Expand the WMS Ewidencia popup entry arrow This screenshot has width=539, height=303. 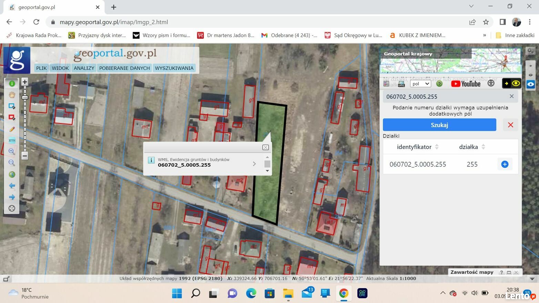click(x=254, y=164)
